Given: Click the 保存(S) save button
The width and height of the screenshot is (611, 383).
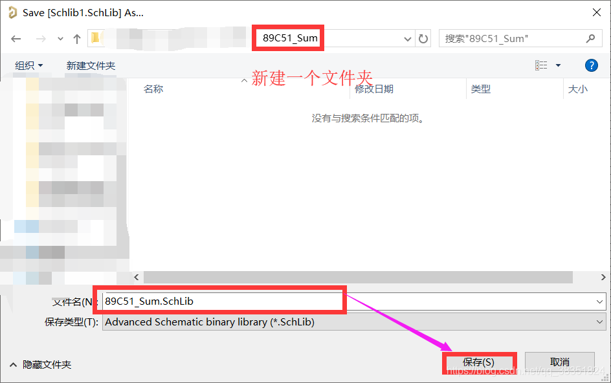Looking at the screenshot, I should (x=479, y=362).
